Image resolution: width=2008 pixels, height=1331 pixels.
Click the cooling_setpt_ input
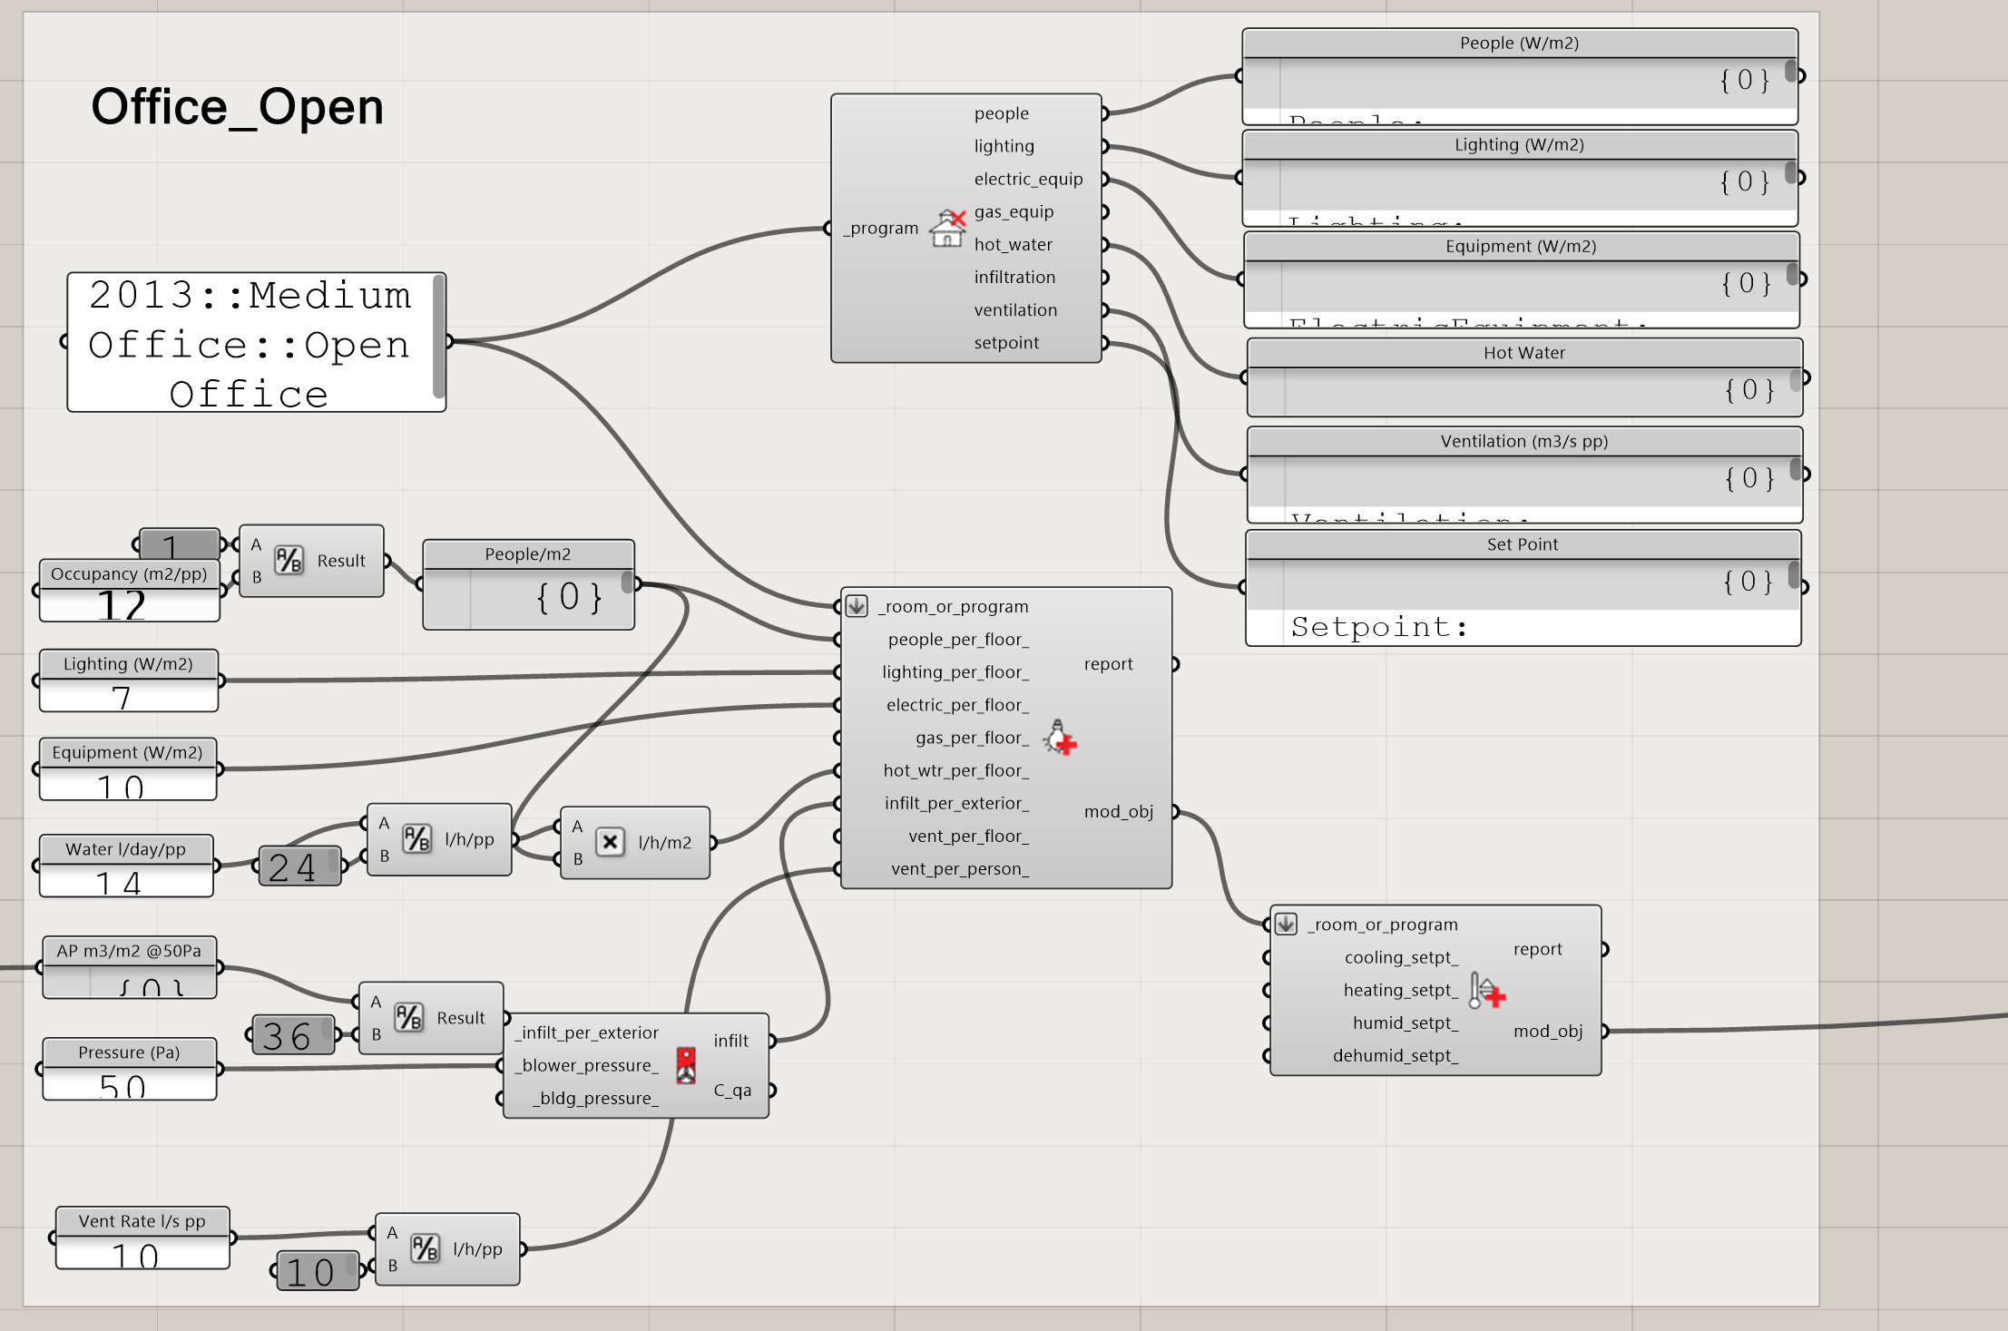point(1401,957)
